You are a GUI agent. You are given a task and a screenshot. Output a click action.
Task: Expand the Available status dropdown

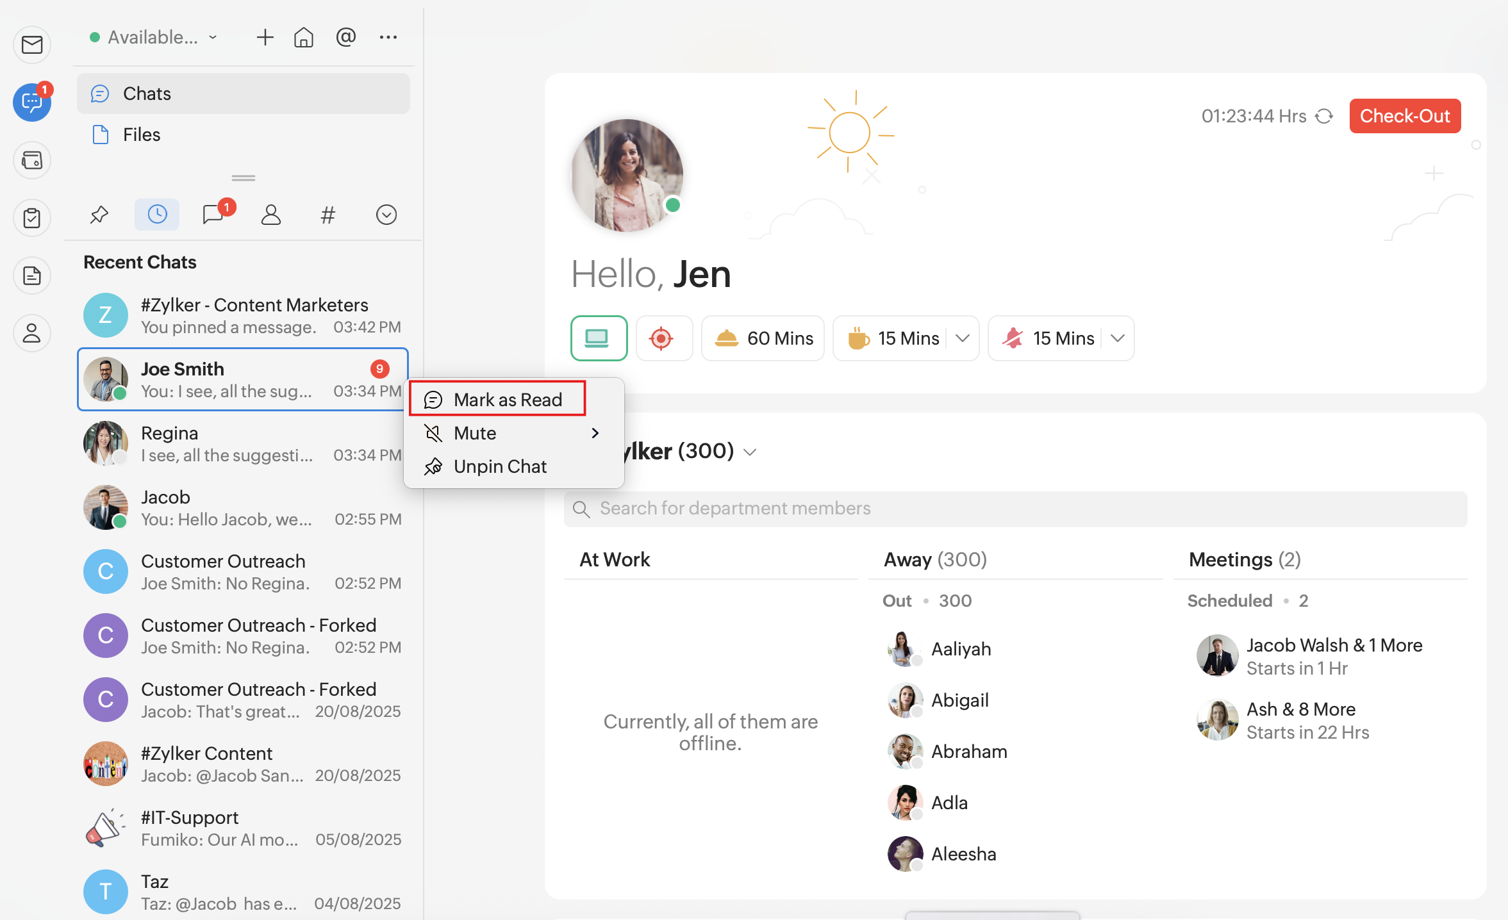pyautogui.click(x=154, y=38)
